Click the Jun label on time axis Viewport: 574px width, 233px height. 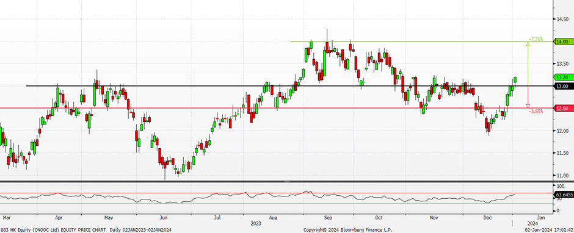[x=164, y=218]
